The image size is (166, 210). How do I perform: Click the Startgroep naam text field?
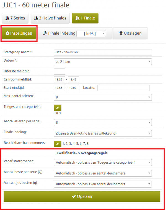tap(103, 52)
